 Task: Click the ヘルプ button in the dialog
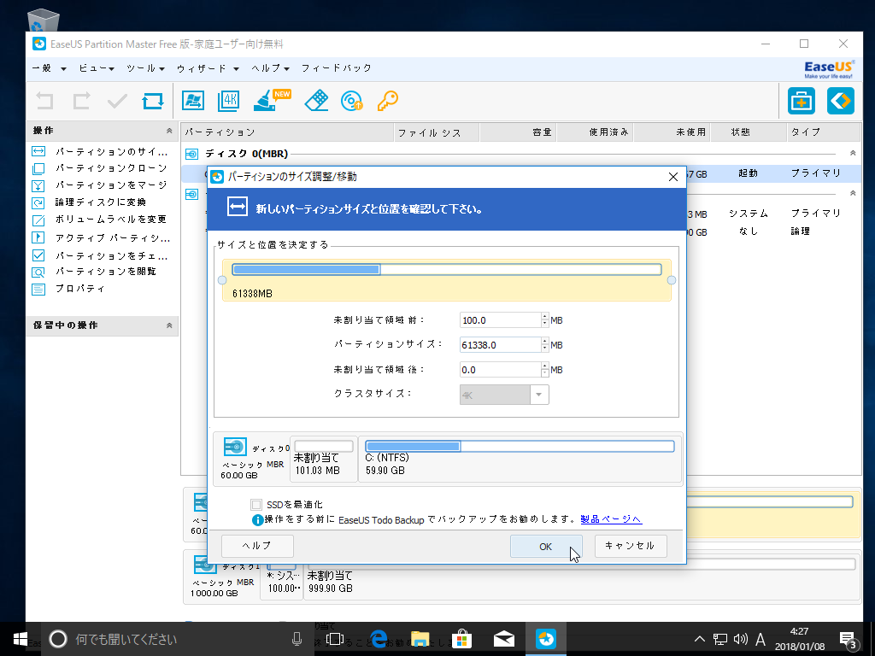[x=257, y=546]
